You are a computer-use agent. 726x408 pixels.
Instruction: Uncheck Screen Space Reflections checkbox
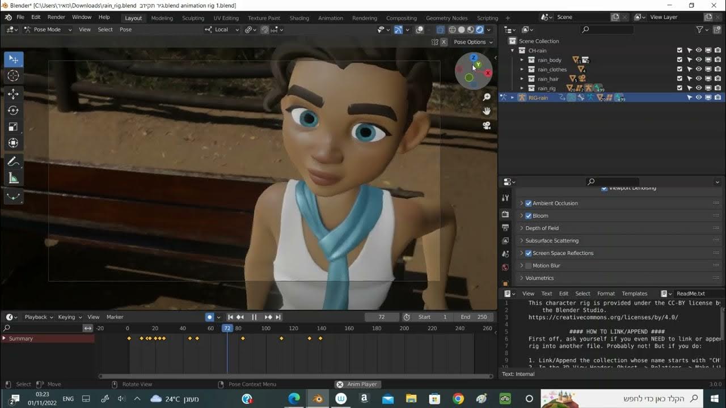[529, 253]
